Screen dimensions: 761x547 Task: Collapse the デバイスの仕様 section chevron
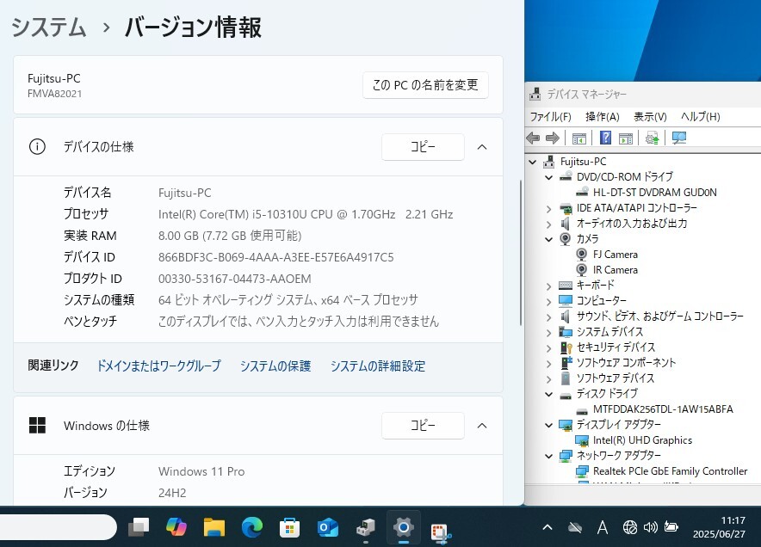482,147
